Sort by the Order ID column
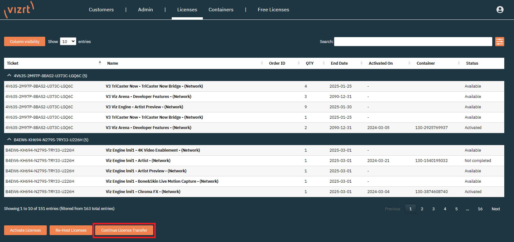This screenshot has height=242, width=514. click(277, 63)
